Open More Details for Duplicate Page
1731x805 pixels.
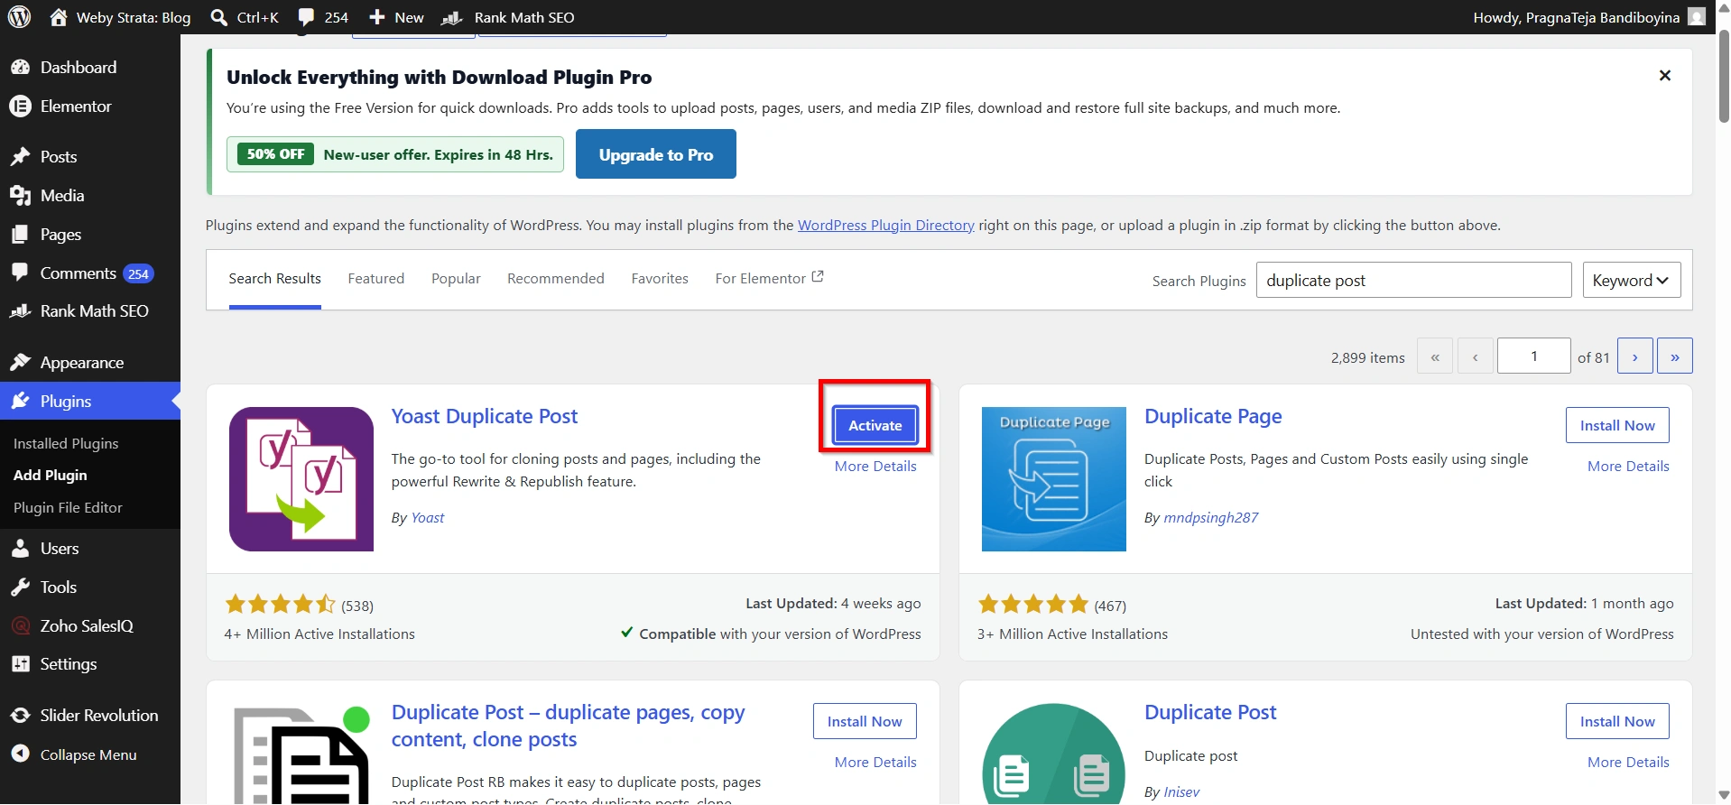click(1628, 467)
